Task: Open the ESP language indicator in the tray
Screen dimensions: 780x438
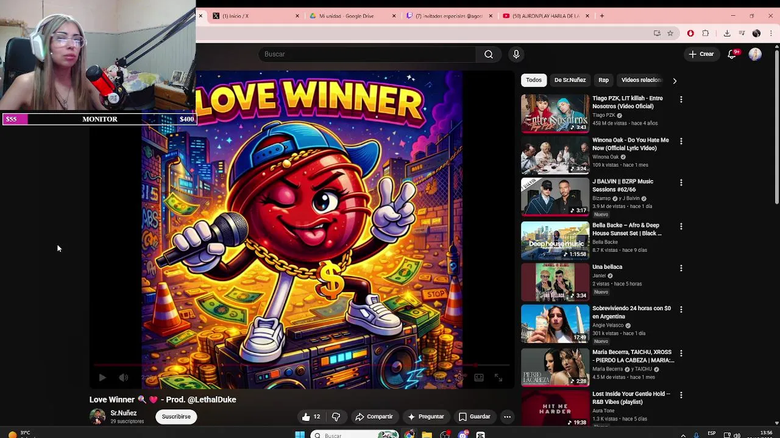Action: [x=711, y=434]
